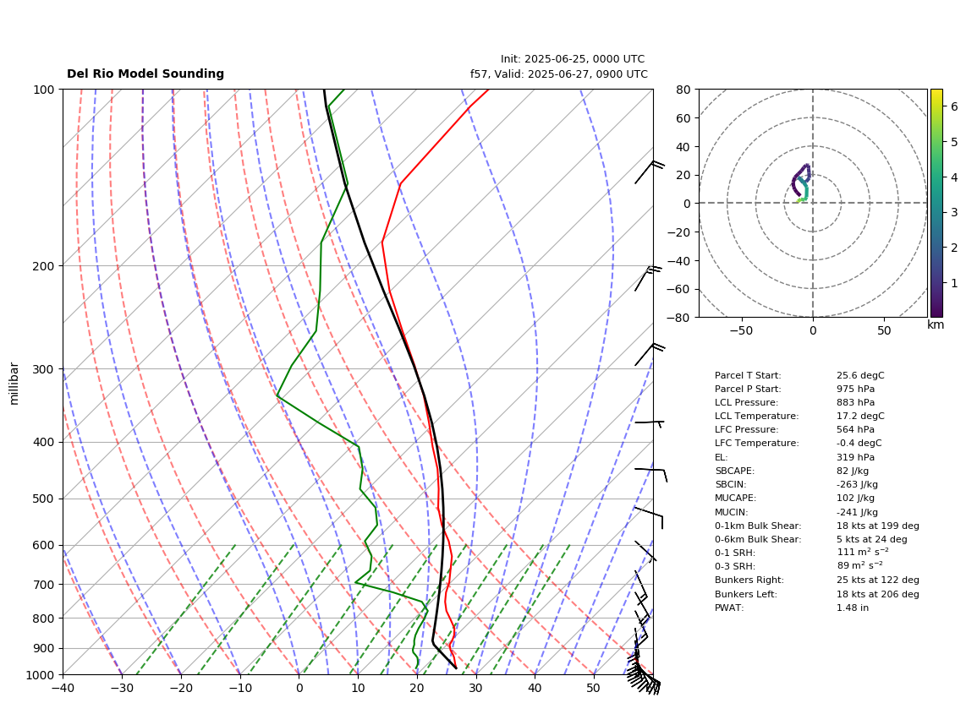966x703 pixels.
Task: Select the "-263 J/kg" value
Action: pyautogui.click(x=857, y=484)
